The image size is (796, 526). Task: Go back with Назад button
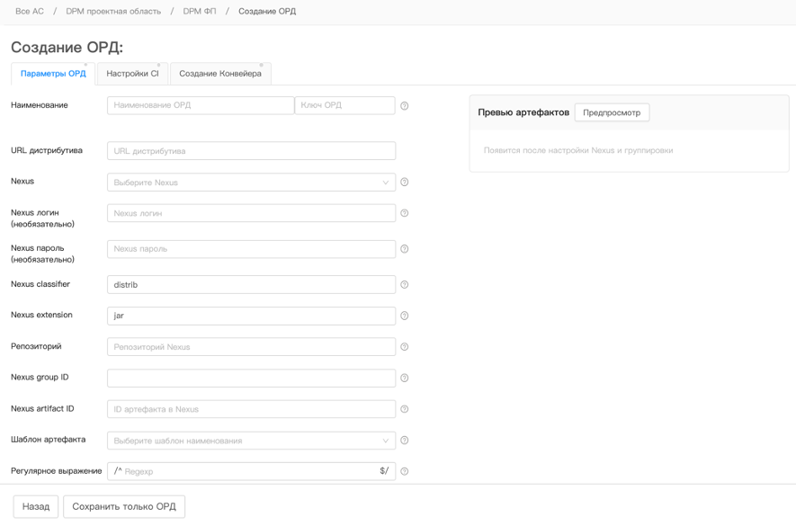[x=36, y=506]
